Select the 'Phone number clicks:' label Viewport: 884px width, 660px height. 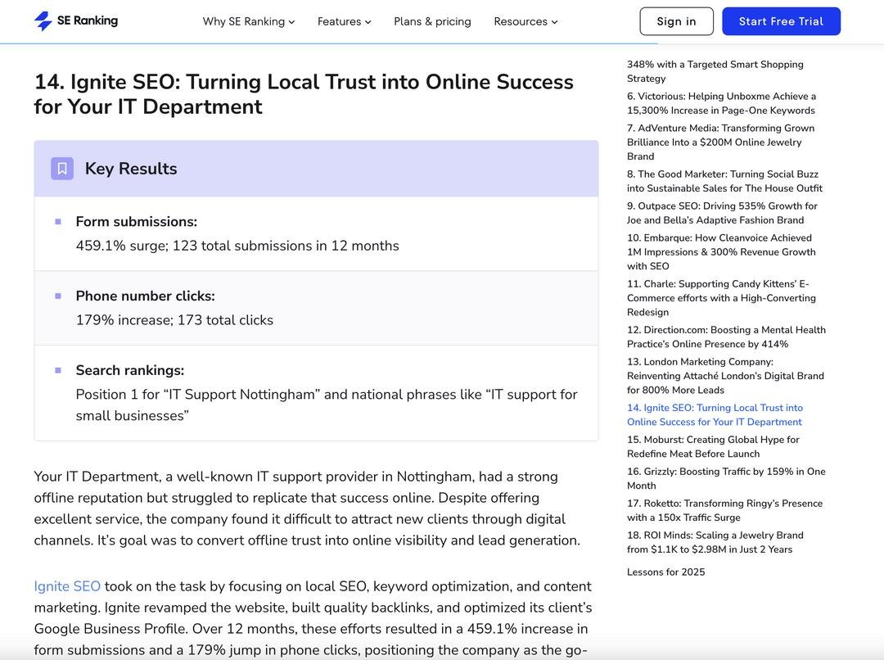point(146,296)
